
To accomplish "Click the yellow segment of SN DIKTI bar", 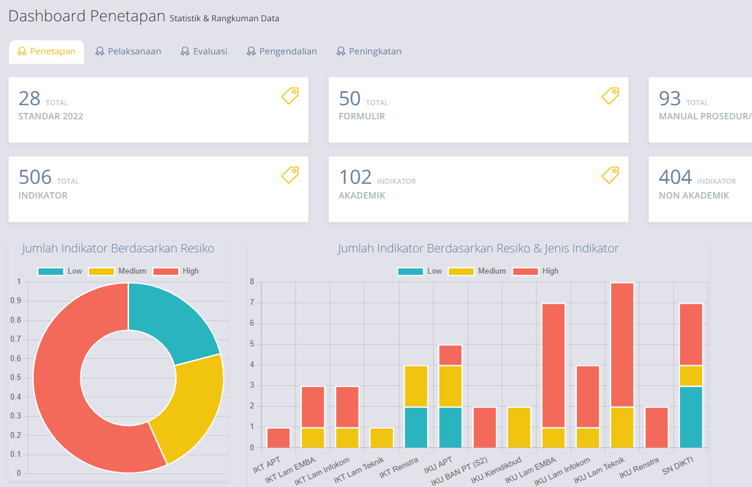I will click(x=690, y=376).
